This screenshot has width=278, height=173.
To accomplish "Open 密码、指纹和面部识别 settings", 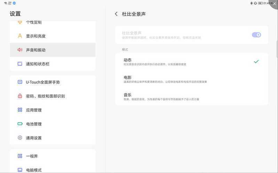I will [x=53, y=96].
